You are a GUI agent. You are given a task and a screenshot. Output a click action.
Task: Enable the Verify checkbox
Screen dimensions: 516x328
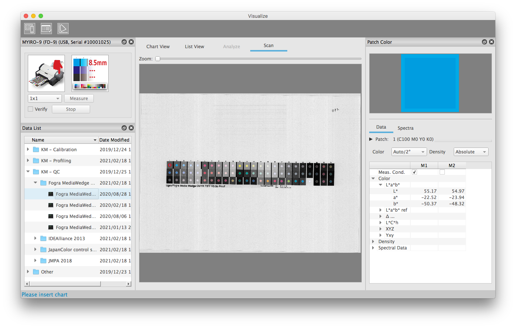tap(30, 109)
